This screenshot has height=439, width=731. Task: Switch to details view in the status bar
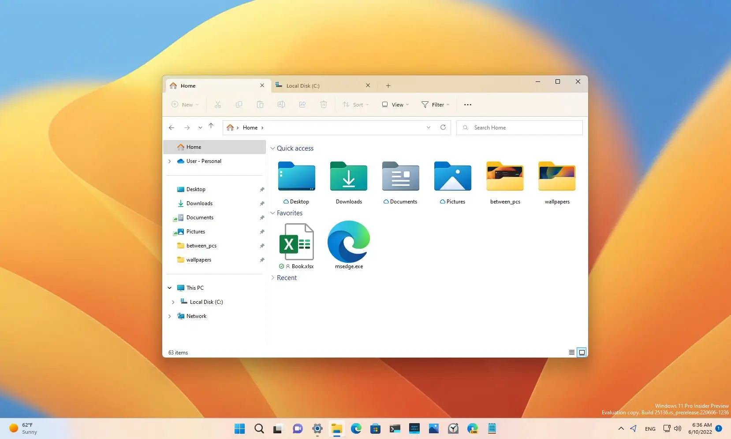[571, 352]
